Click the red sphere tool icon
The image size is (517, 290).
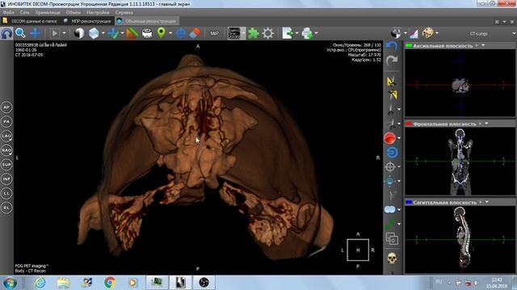click(389, 138)
